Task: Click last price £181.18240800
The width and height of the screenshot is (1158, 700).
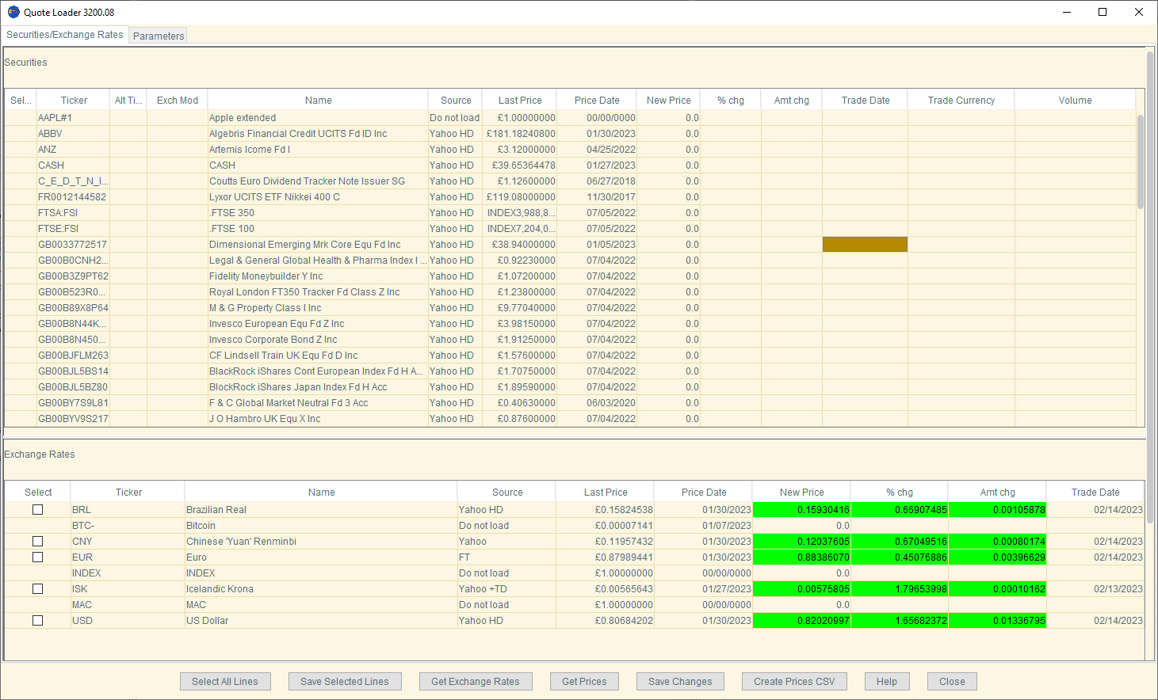Action: (520, 134)
